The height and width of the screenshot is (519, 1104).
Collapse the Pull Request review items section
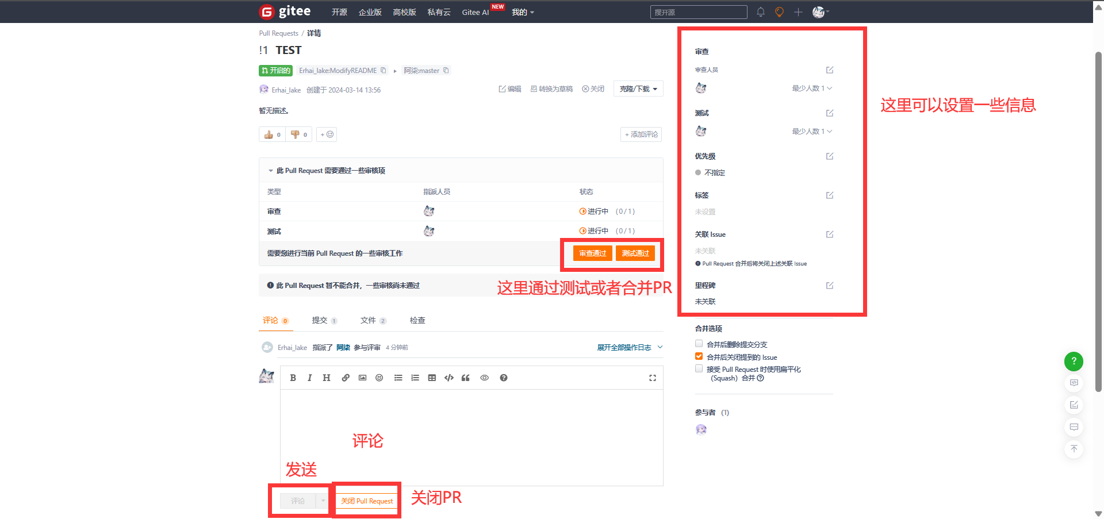point(271,171)
